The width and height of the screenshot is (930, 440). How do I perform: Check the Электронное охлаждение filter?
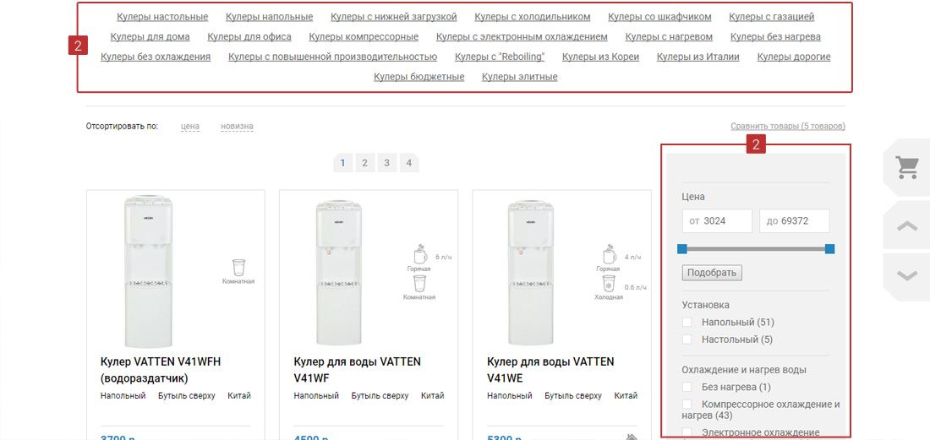point(687,432)
